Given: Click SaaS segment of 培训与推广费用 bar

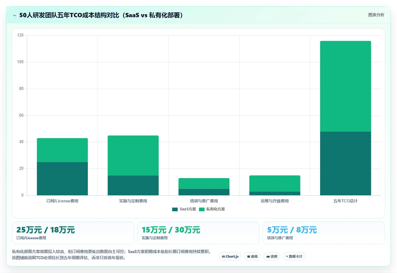Looking at the screenshot, I should click(204, 192).
